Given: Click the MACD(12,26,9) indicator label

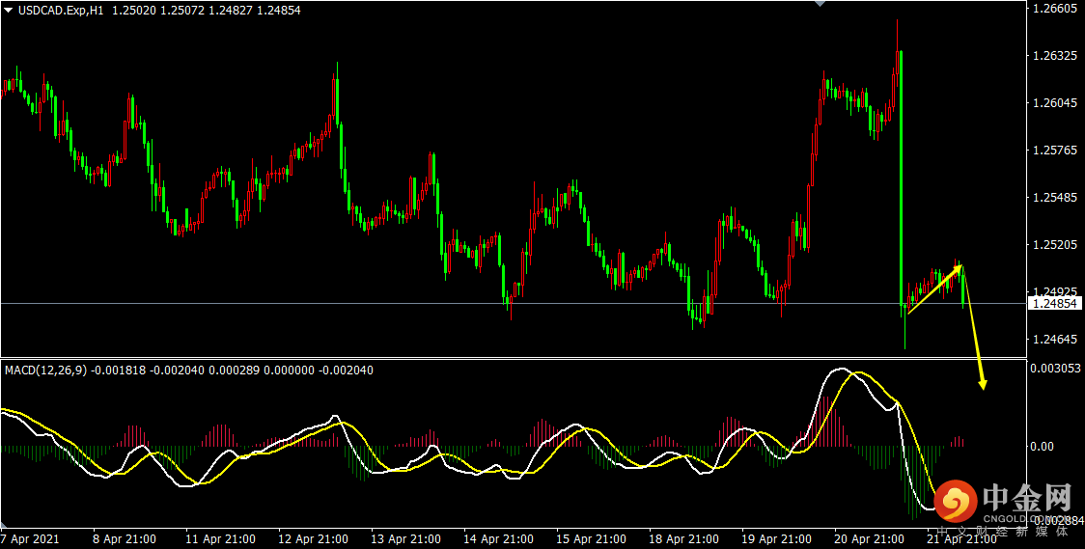Looking at the screenshot, I should 46,370.
